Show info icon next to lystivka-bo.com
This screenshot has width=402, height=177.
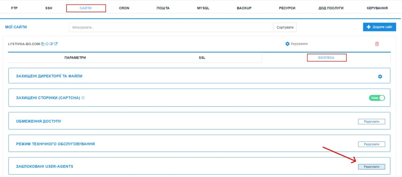click(x=47, y=44)
